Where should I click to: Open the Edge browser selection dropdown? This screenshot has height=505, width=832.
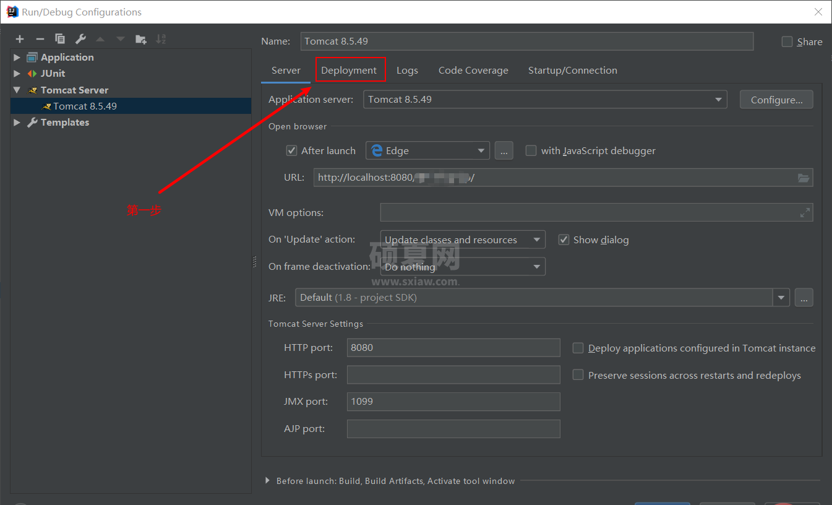click(x=427, y=150)
